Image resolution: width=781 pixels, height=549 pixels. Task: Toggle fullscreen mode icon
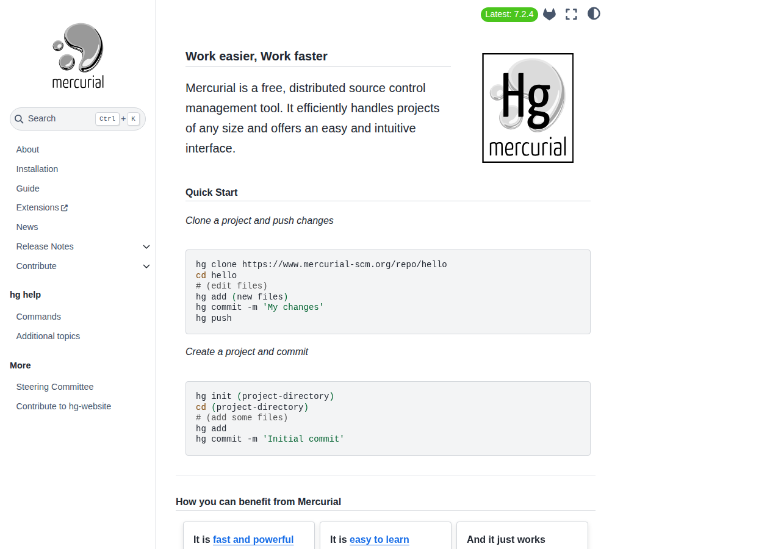[x=571, y=14]
